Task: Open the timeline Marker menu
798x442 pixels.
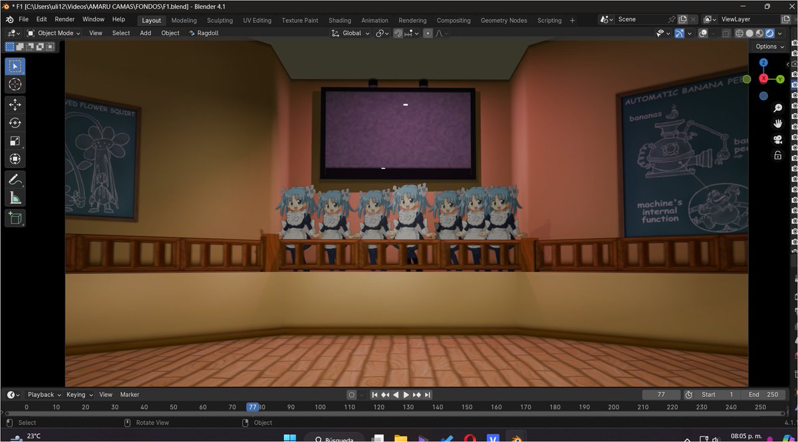Action: pos(129,395)
